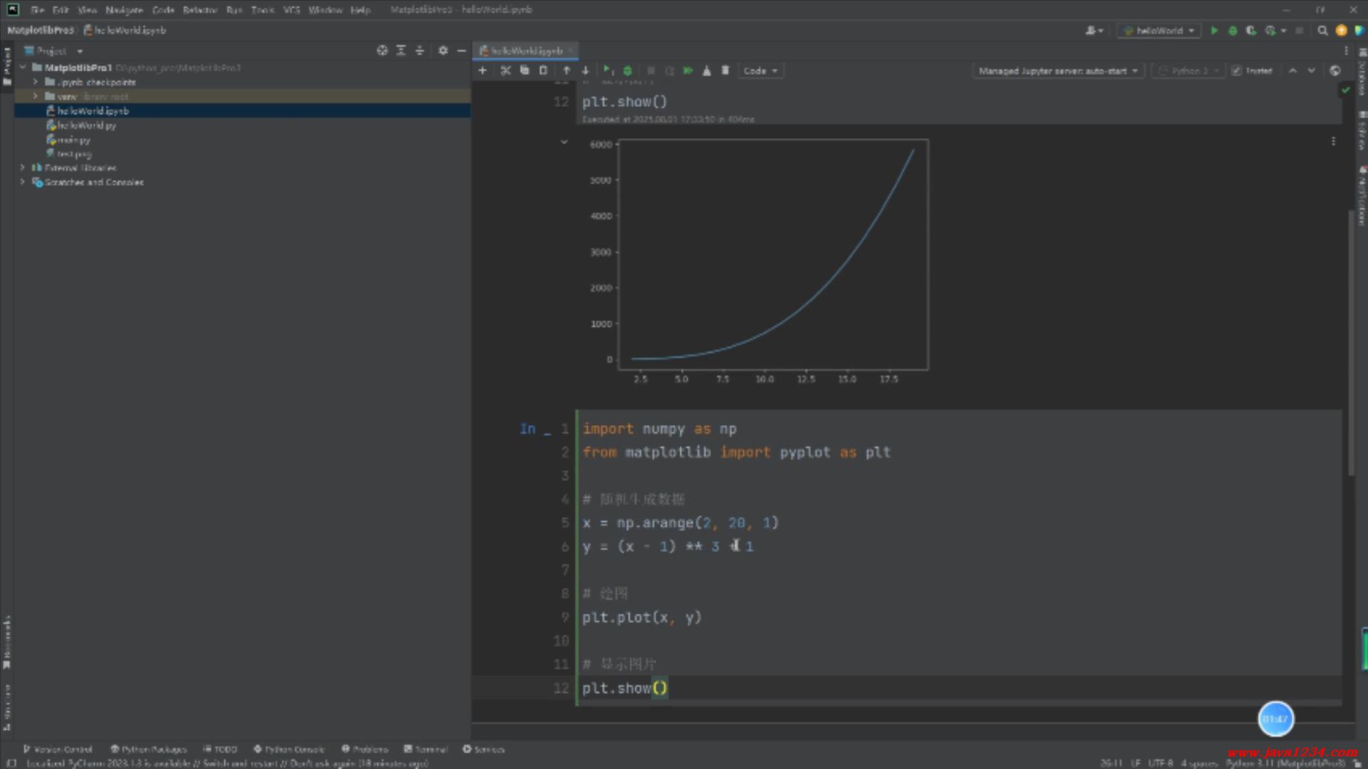1368x769 pixels.
Task: Open the Refactor menu
Action: [x=199, y=10]
